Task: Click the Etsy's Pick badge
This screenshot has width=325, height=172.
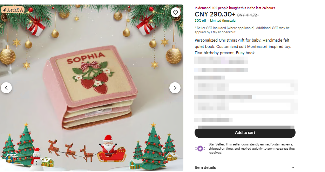Action: coord(13,10)
